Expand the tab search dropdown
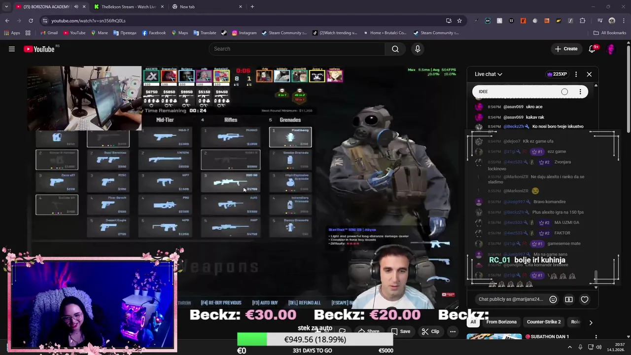This screenshot has width=631, height=355. 6,6
